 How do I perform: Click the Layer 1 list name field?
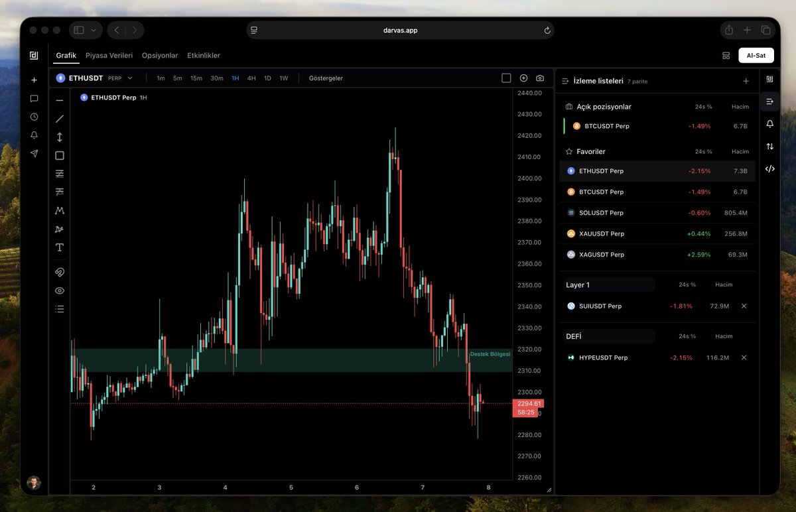pyautogui.click(x=608, y=285)
